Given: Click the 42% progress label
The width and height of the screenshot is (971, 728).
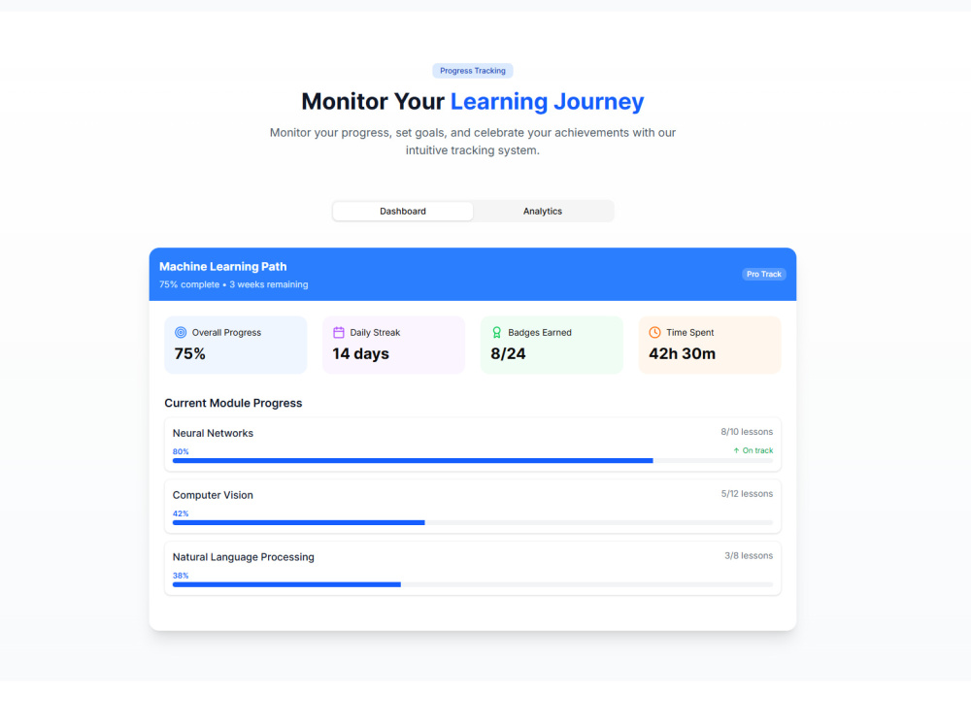Looking at the screenshot, I should pos(181,513).
